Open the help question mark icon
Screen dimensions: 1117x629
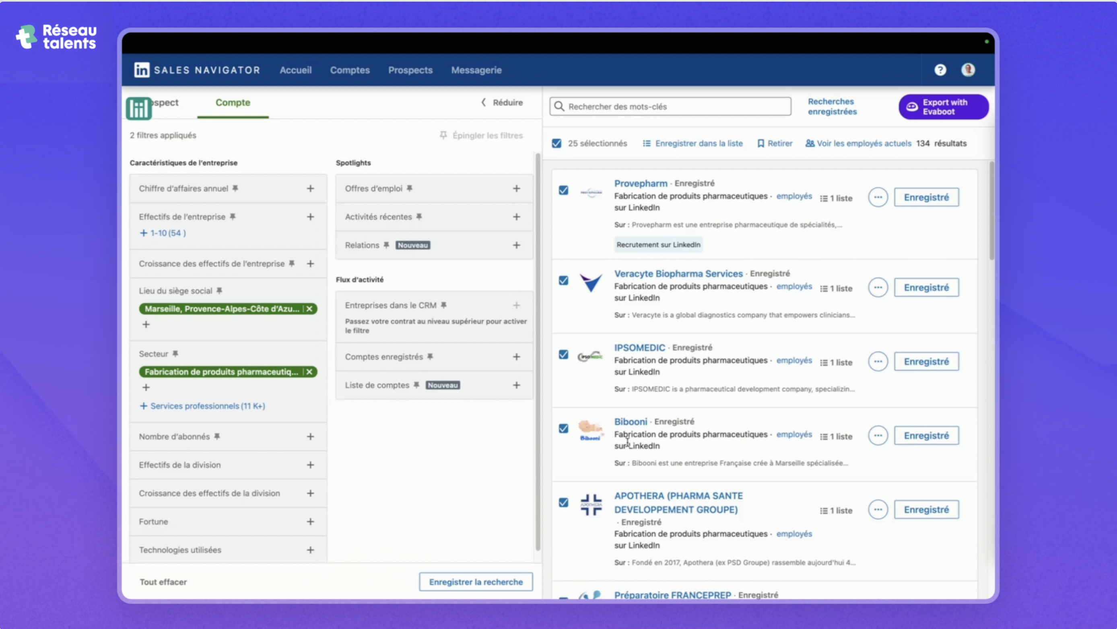click(940, 70)
